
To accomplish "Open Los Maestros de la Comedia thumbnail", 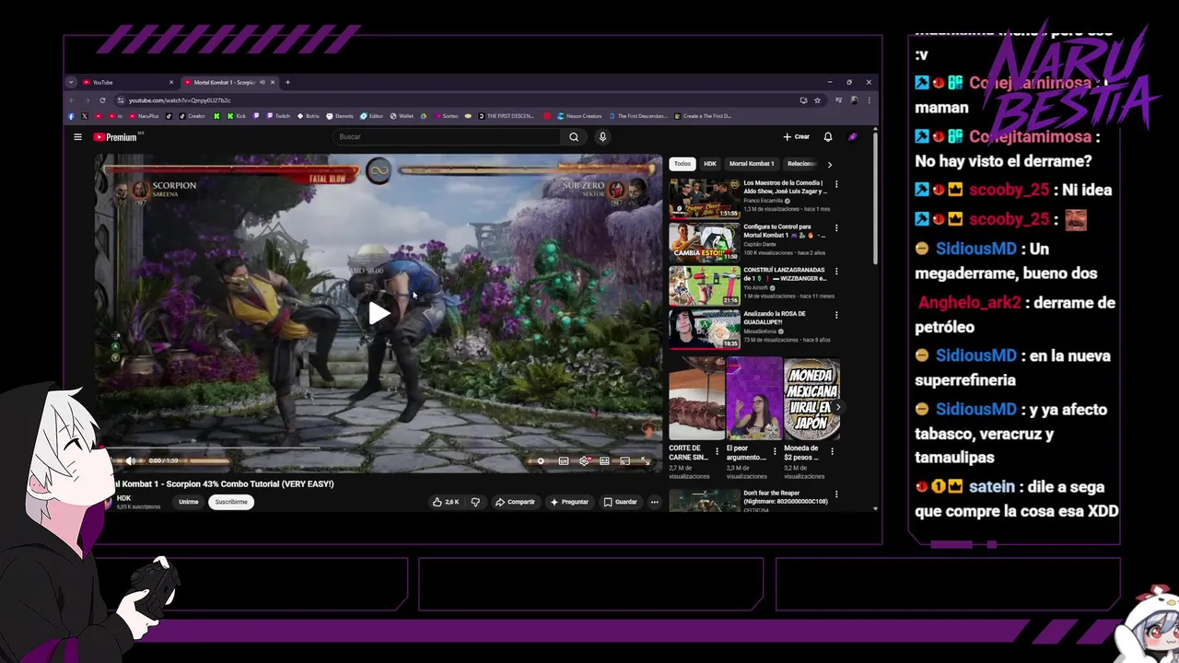I will pyautogui.click(x=704, y=198).
